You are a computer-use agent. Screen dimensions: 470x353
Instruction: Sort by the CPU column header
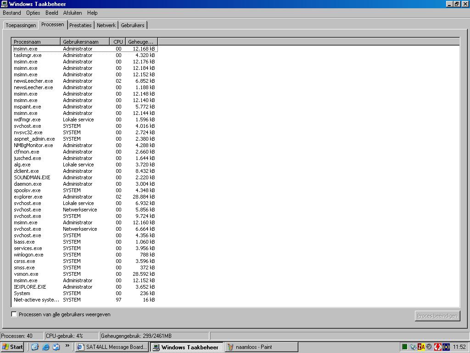tap(118, 42)
